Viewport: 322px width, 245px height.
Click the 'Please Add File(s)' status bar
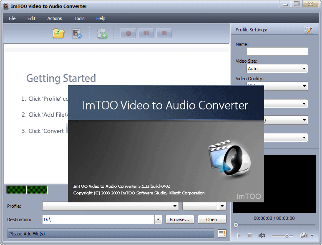point(111,234)
